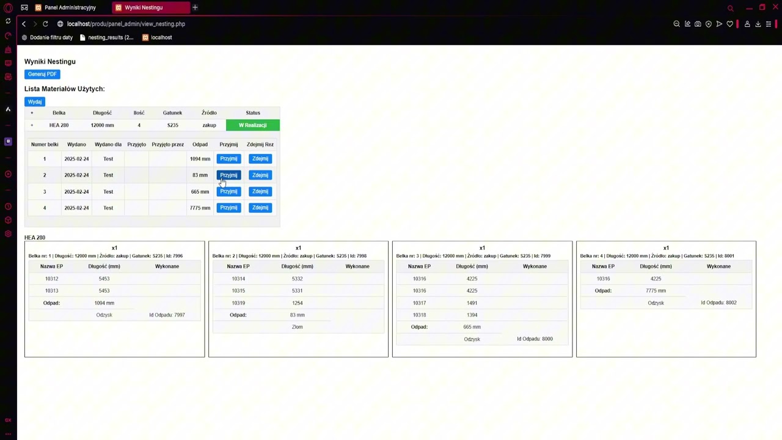Click Zdejmij for beam number 4
Viewport: 782px width, 440px height.
point(260,208)
